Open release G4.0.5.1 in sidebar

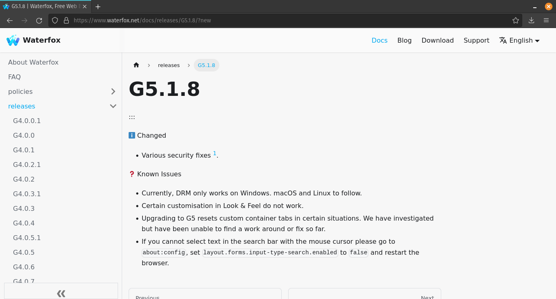27,238
